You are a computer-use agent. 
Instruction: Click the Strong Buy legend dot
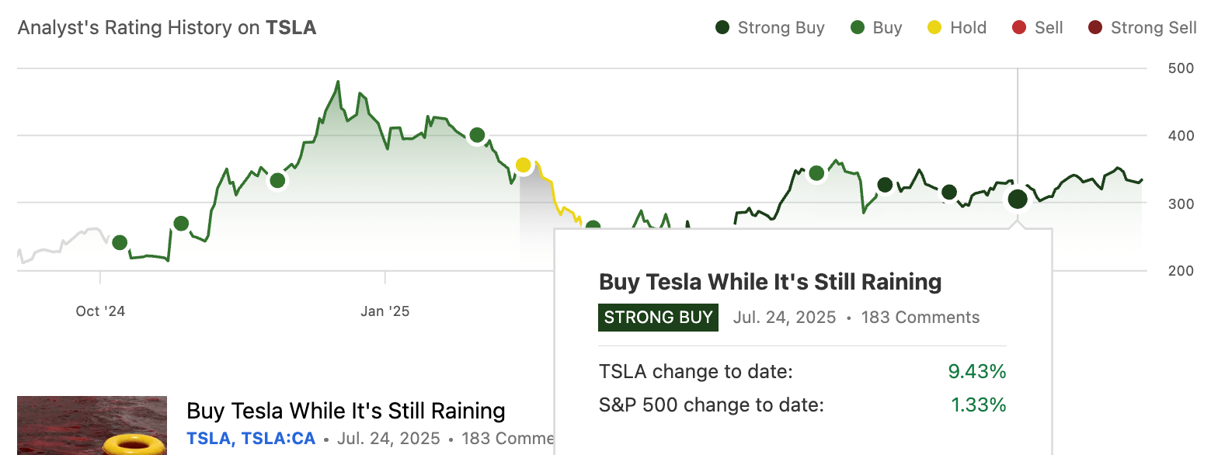click(x=722, y=29)
